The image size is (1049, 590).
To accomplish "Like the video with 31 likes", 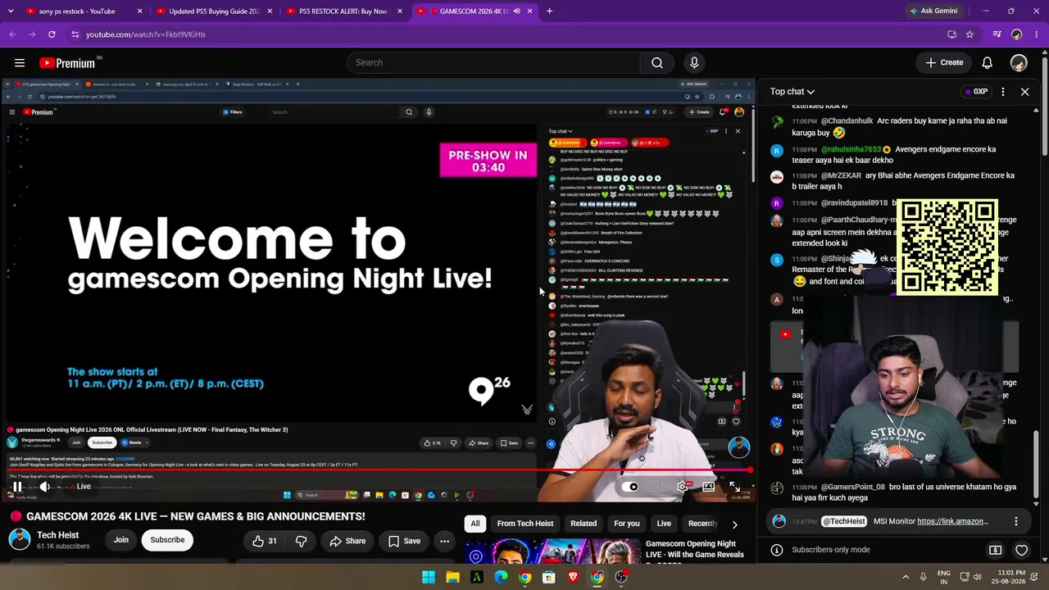I will click(x=265, y=541).
